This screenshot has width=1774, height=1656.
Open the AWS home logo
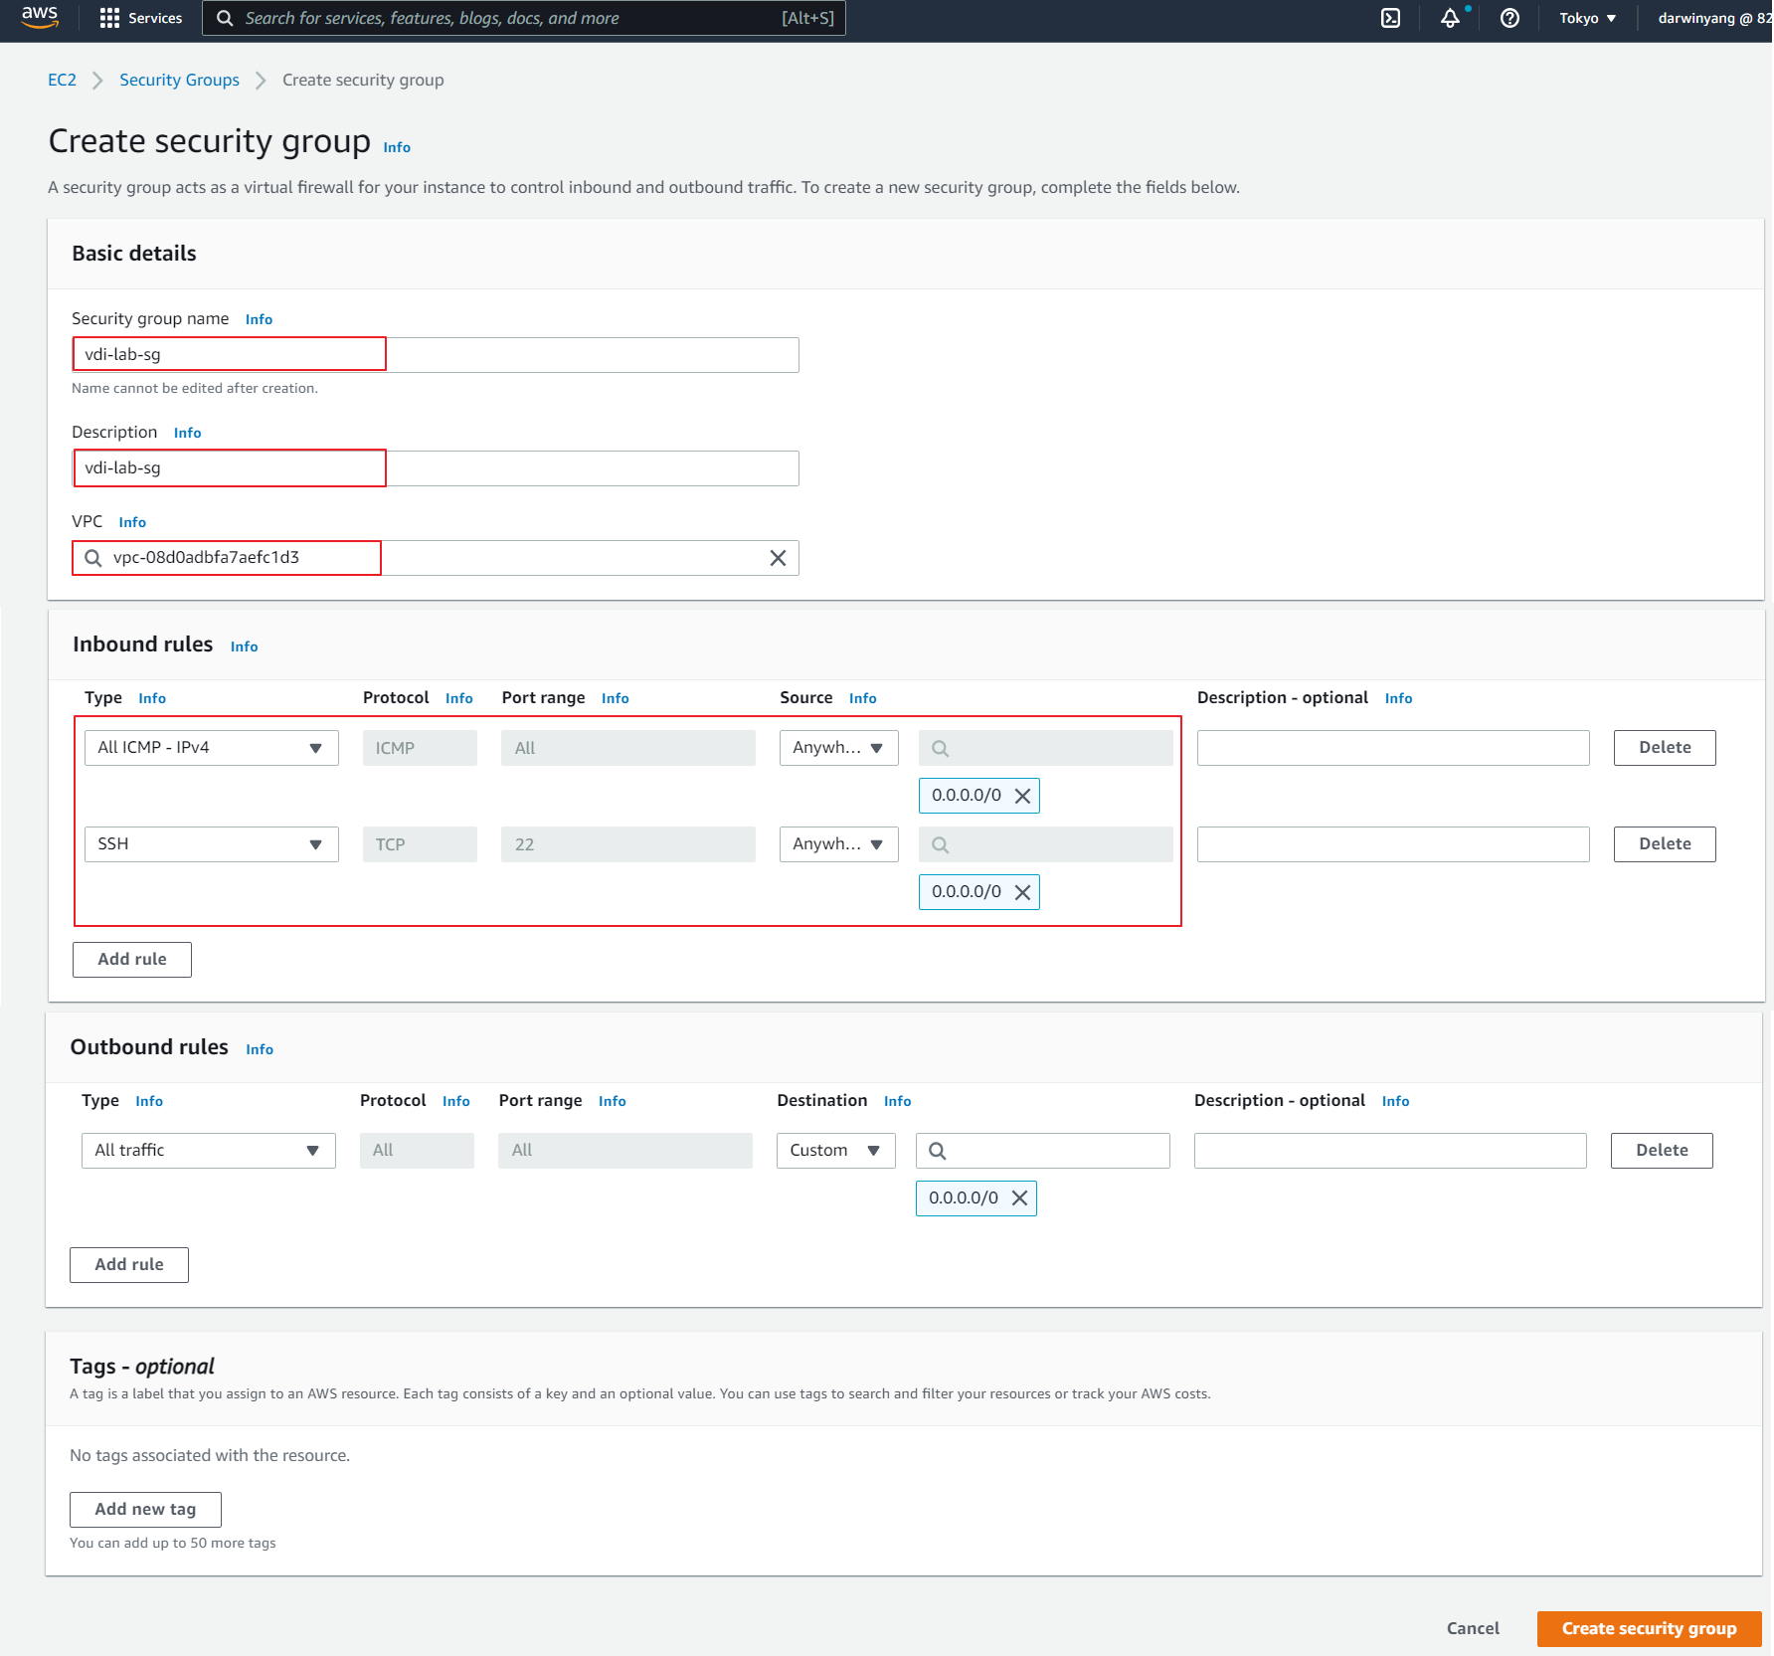40,17
